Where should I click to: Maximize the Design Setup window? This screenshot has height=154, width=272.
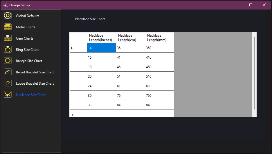click(x=251, y=5)
